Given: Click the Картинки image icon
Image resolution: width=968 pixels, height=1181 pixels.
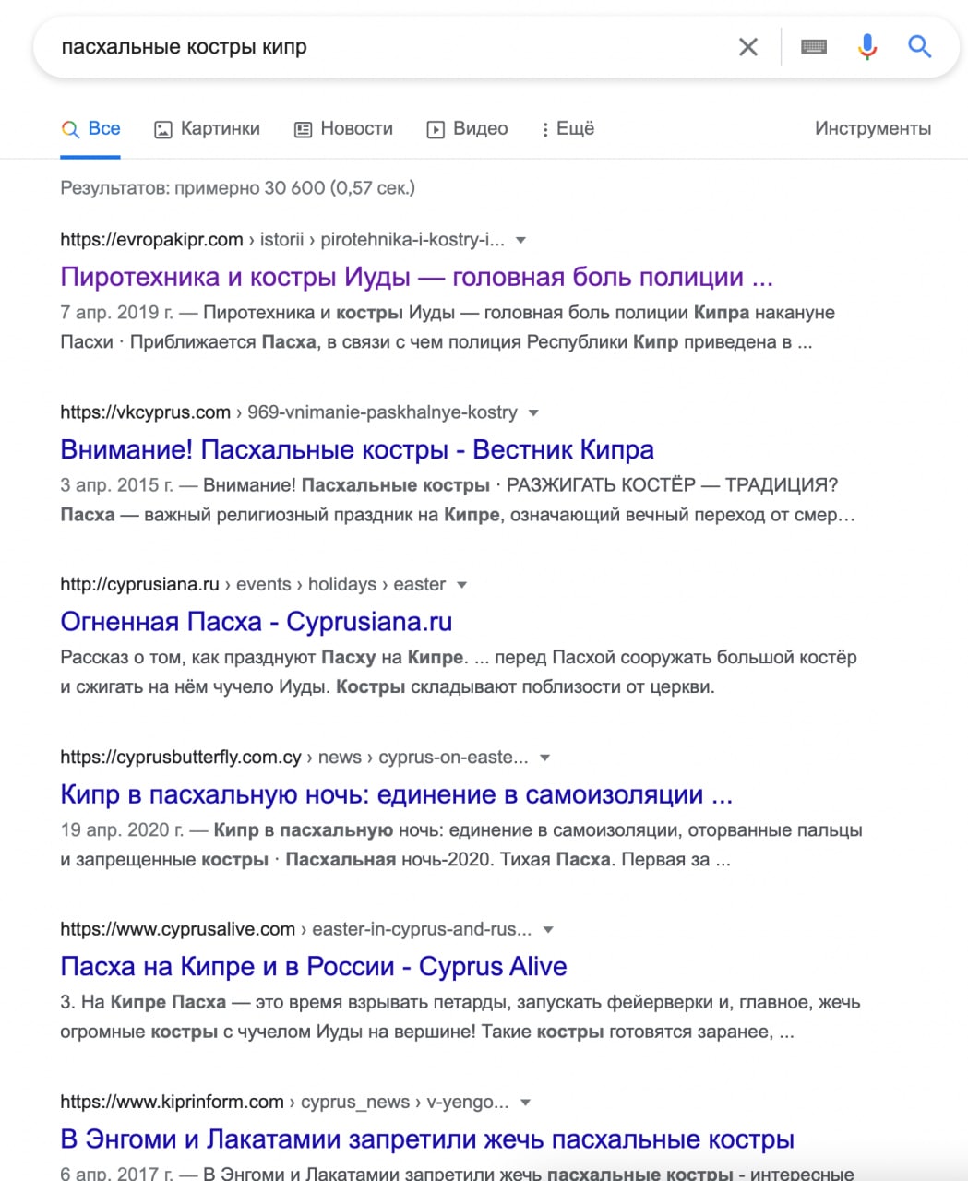Looking at the screenshot, I should coord(163,130).
